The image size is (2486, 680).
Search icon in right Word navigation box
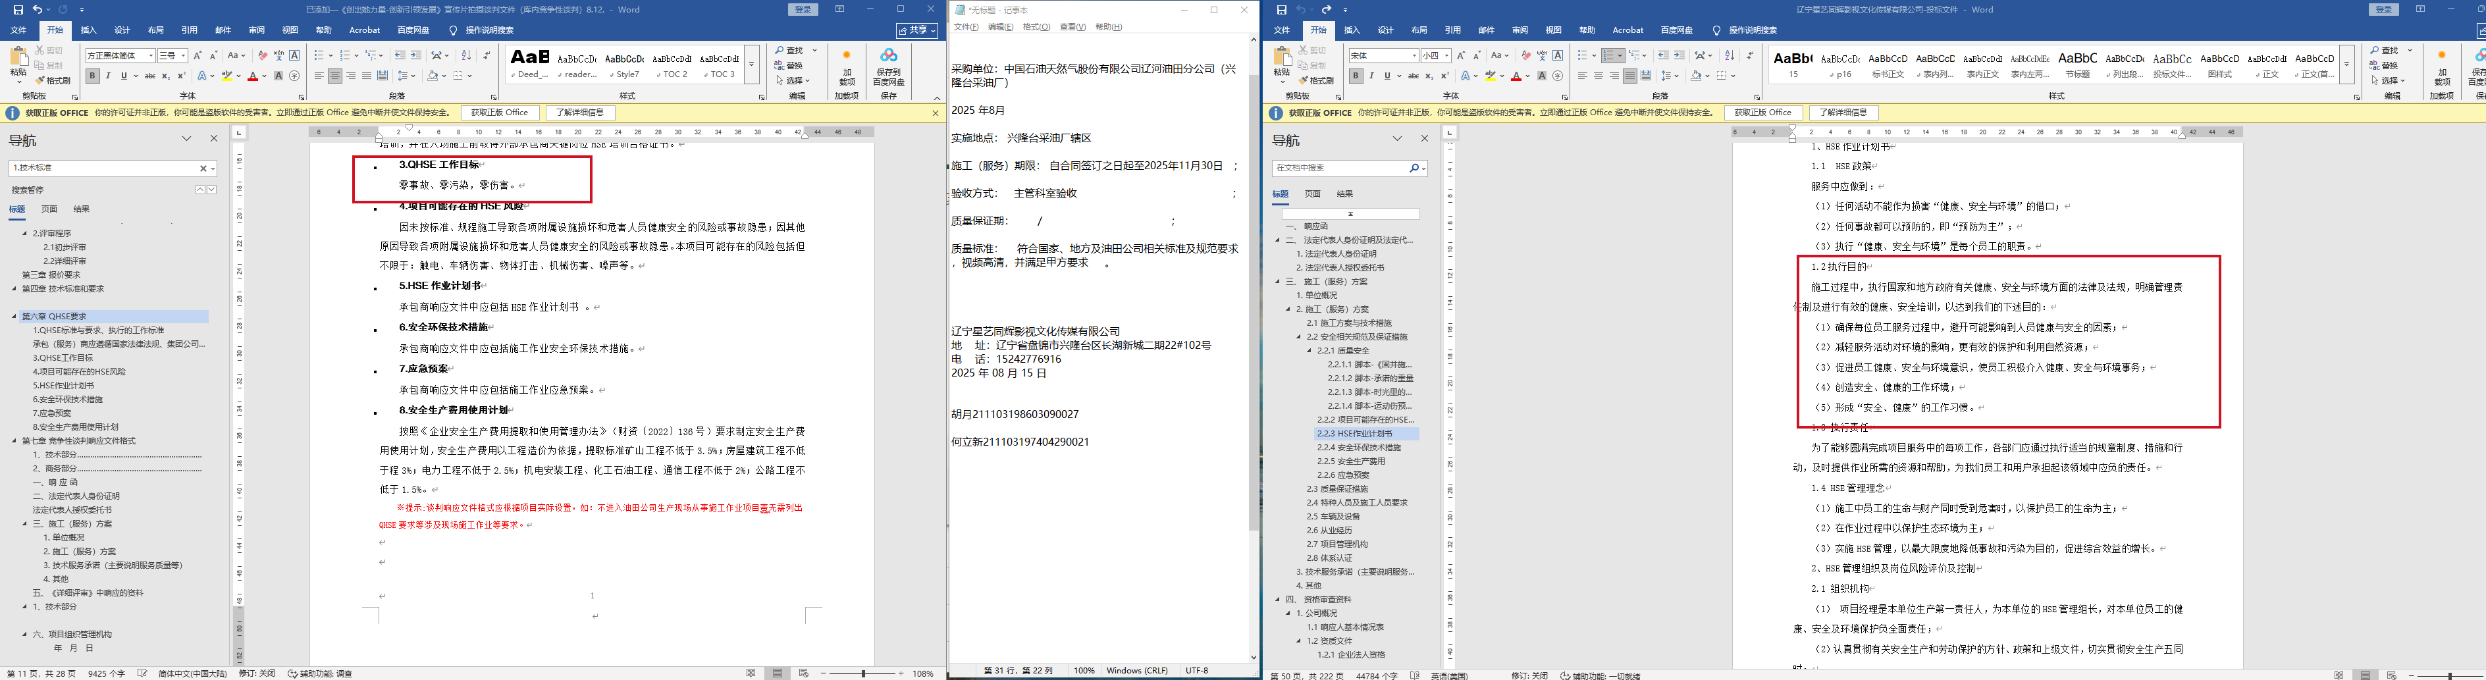point(1414,168)
